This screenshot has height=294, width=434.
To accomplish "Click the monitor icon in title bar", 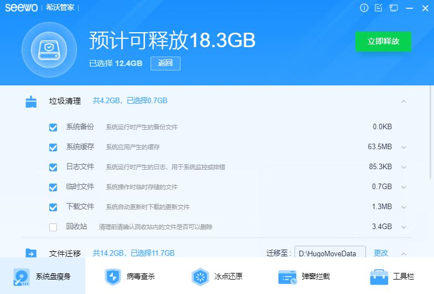I will point(394,8).
